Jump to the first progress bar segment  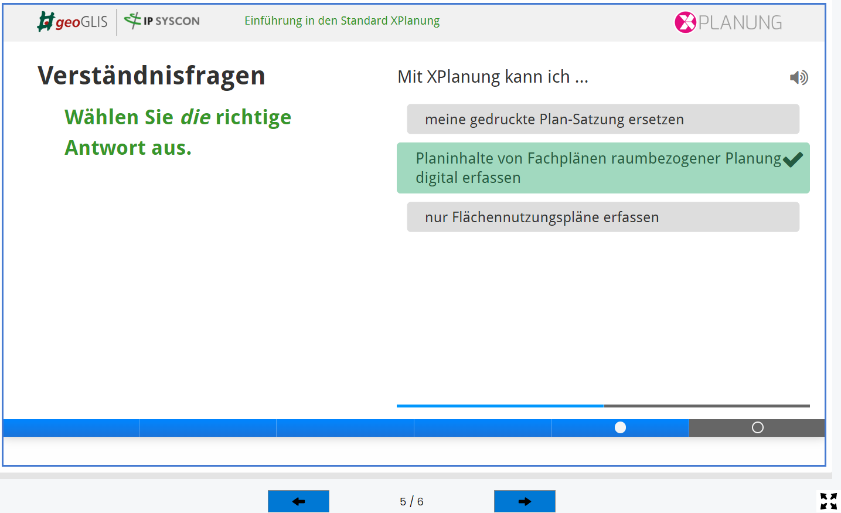[71, 428]
